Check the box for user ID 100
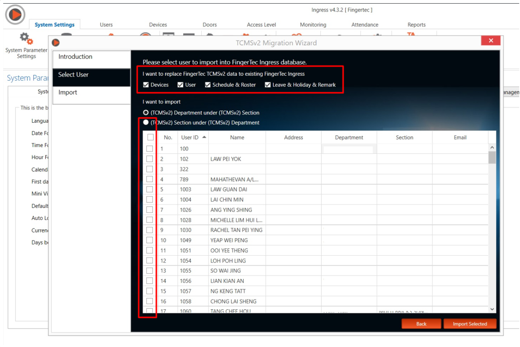The width and height of the screenshot is (520, 347). [x=150, y=149]
